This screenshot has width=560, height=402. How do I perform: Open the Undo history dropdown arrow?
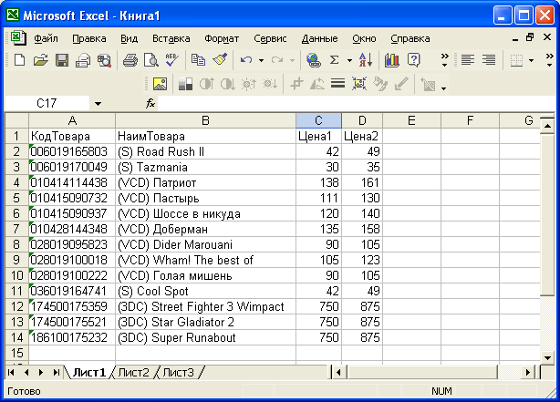261,60
